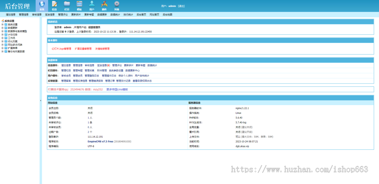This screenshot has height=184, width=379.
Task: Open 管理登陆日志 in the 用户操作 row
Action: (x=92, y=76)
